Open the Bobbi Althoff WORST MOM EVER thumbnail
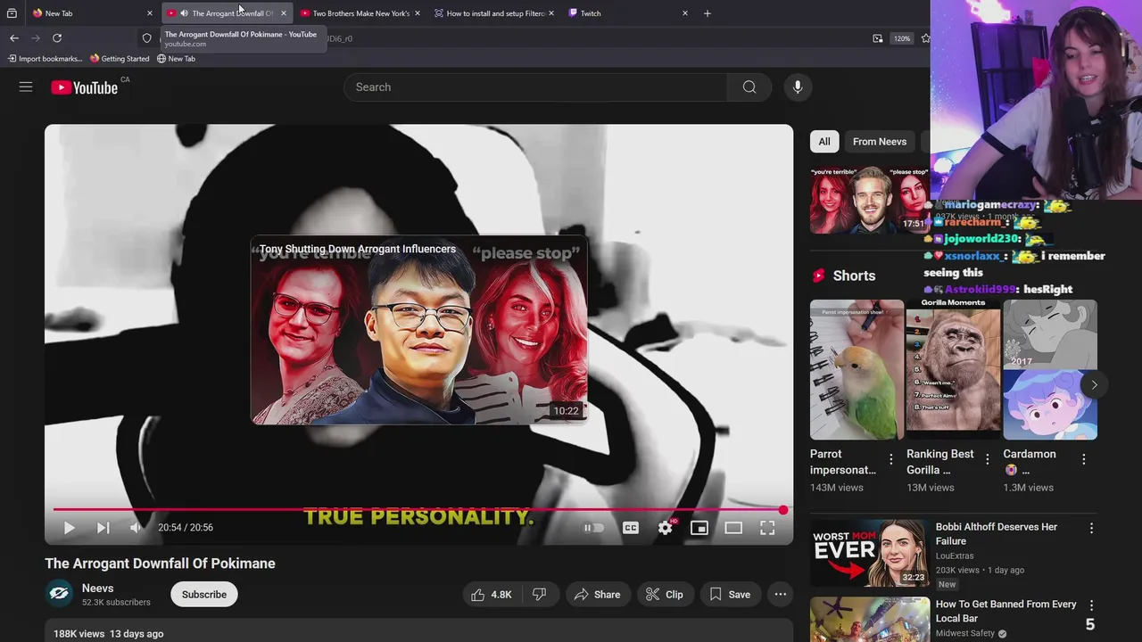 point(869,553)
